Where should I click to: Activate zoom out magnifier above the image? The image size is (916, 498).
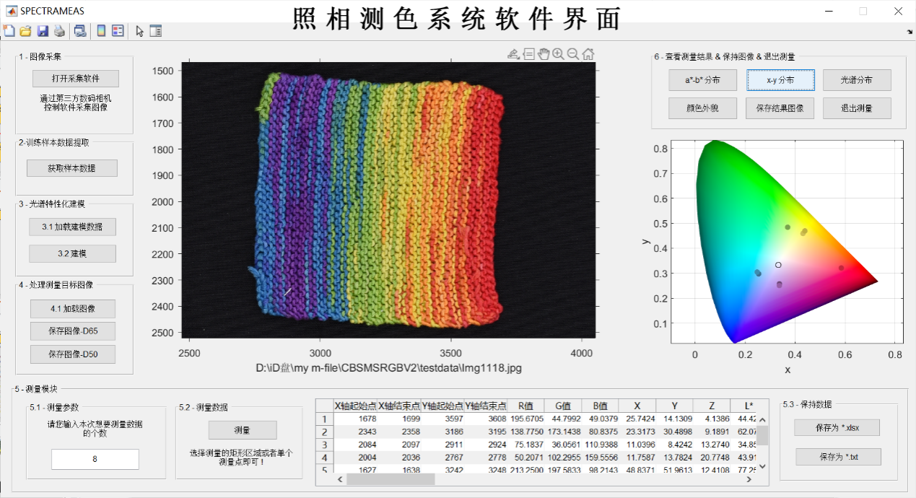tap(573, 53)
